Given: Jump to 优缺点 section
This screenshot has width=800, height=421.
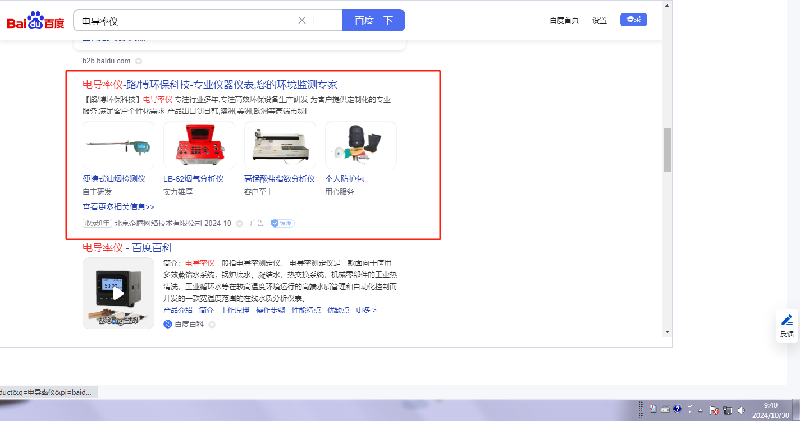Looking at the screenshot, I should [338, 310].
